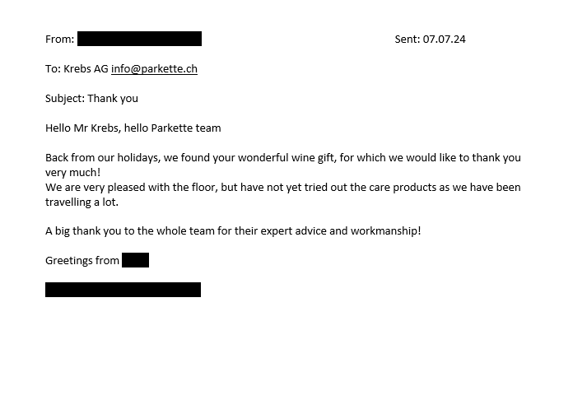Screen dimensions: 573x400
Task: Click the redacted sender name after From:
Action: point(140,39)
